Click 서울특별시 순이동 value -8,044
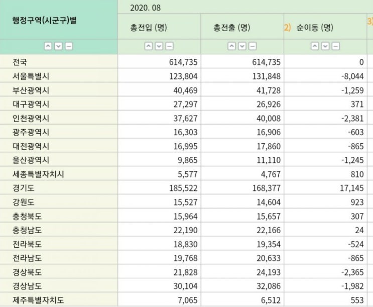Screen dimensions: 373x307 pyautogui.click(x=352, y=76)
